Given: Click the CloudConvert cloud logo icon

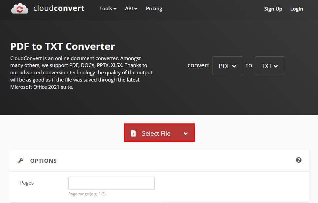Looking at the screenshot, I should pos(20,8).
